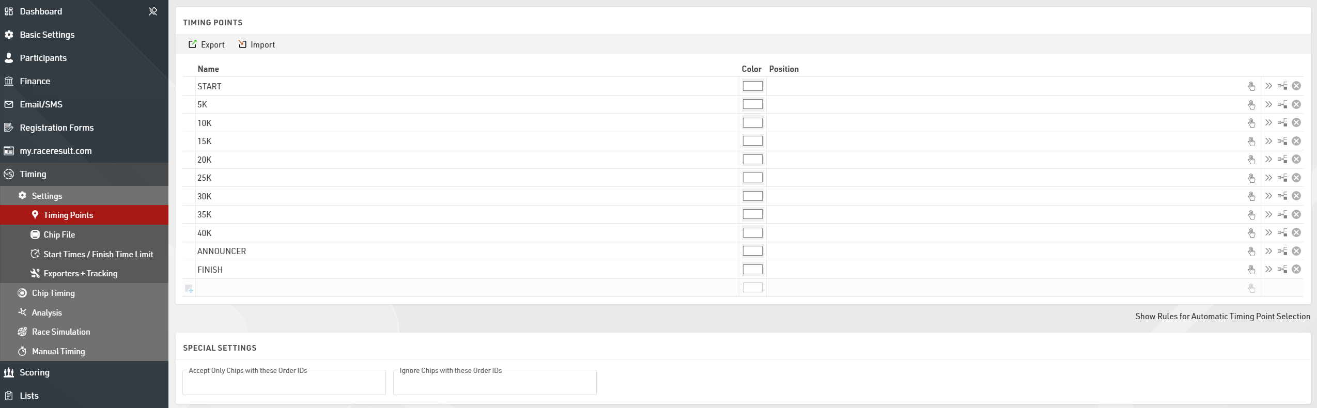Expand the Timing section in sidebar
1317x408 pixels.
tap(33, 174)
